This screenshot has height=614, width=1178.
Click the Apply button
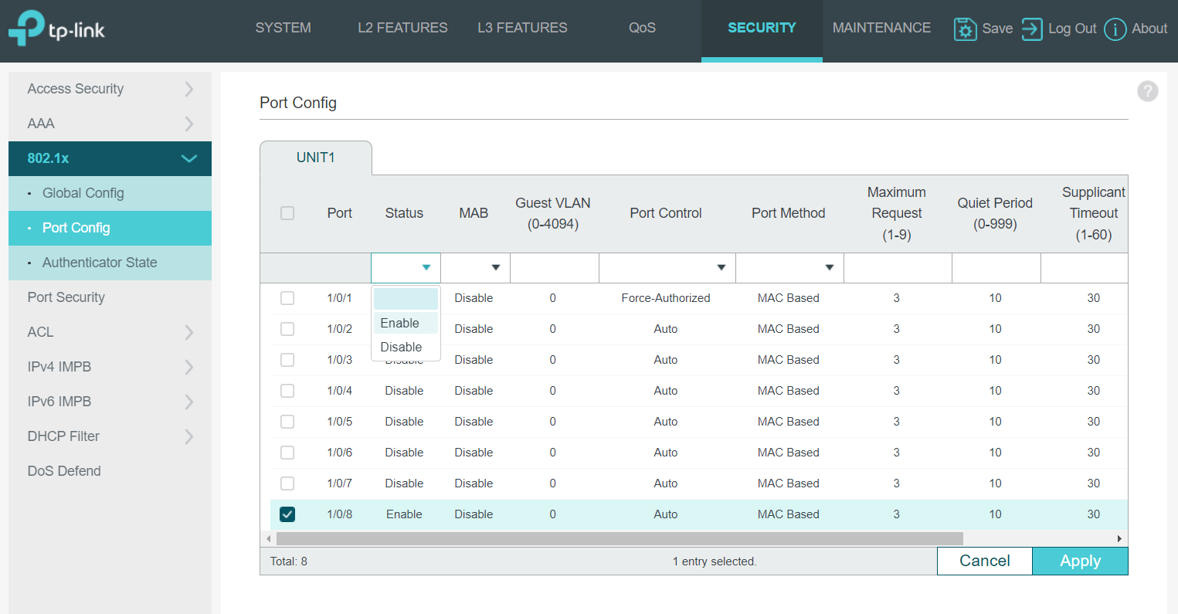pos(1080,561)
